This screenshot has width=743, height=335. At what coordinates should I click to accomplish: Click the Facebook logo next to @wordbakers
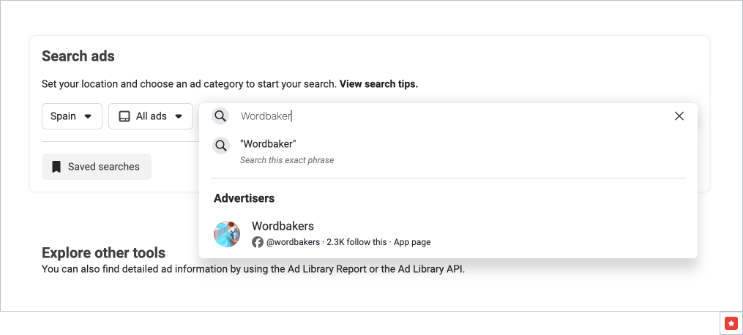[258, 242]
